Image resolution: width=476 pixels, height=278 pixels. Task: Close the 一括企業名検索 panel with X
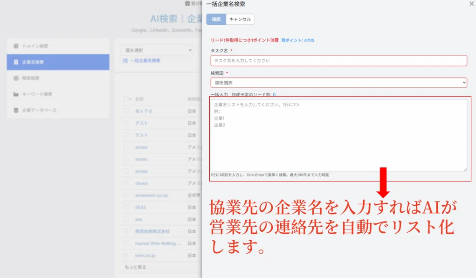point(471,3)
